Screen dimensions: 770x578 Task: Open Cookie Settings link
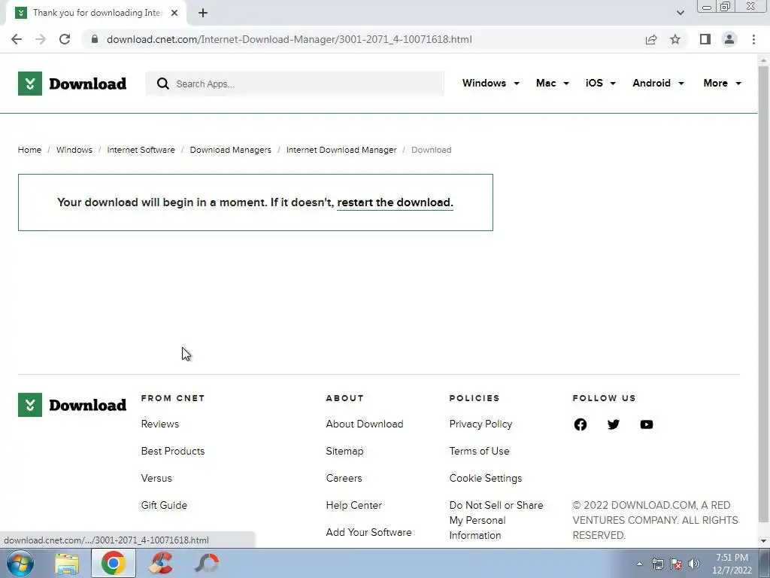pos(486,478)
